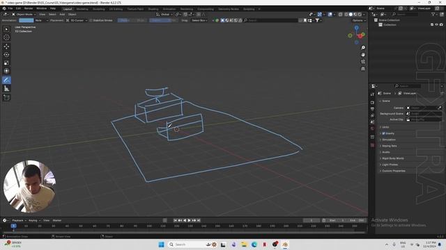Expand the Keying Sets panel

tap(389, 146)
